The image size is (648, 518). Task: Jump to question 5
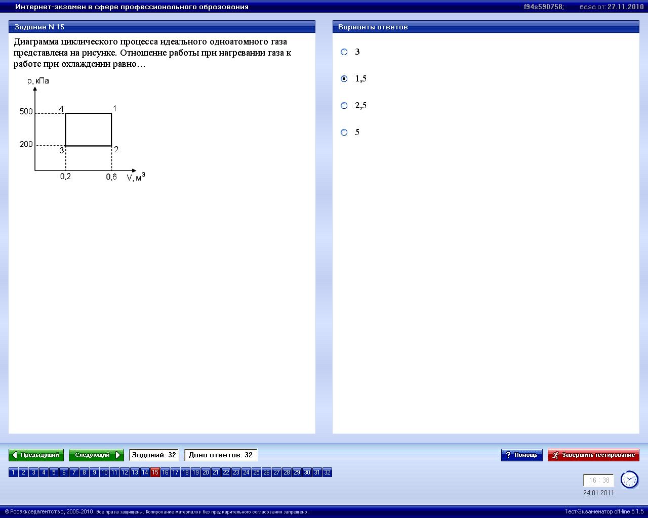tap(54, 472)
